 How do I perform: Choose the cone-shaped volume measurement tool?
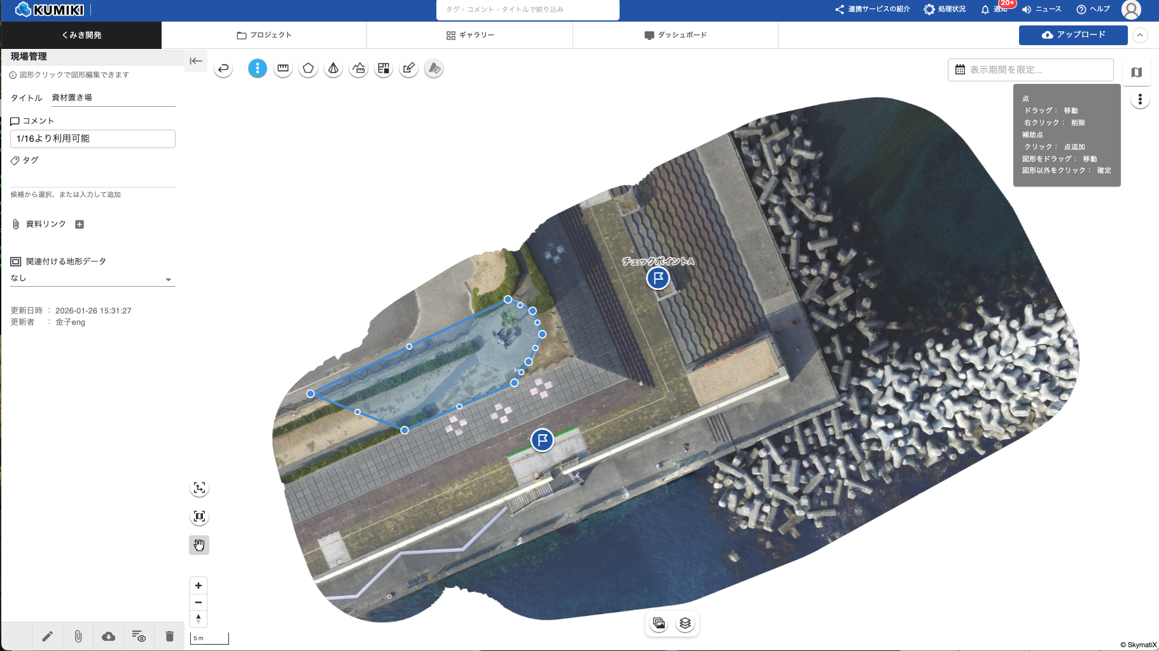click(333, 69)
